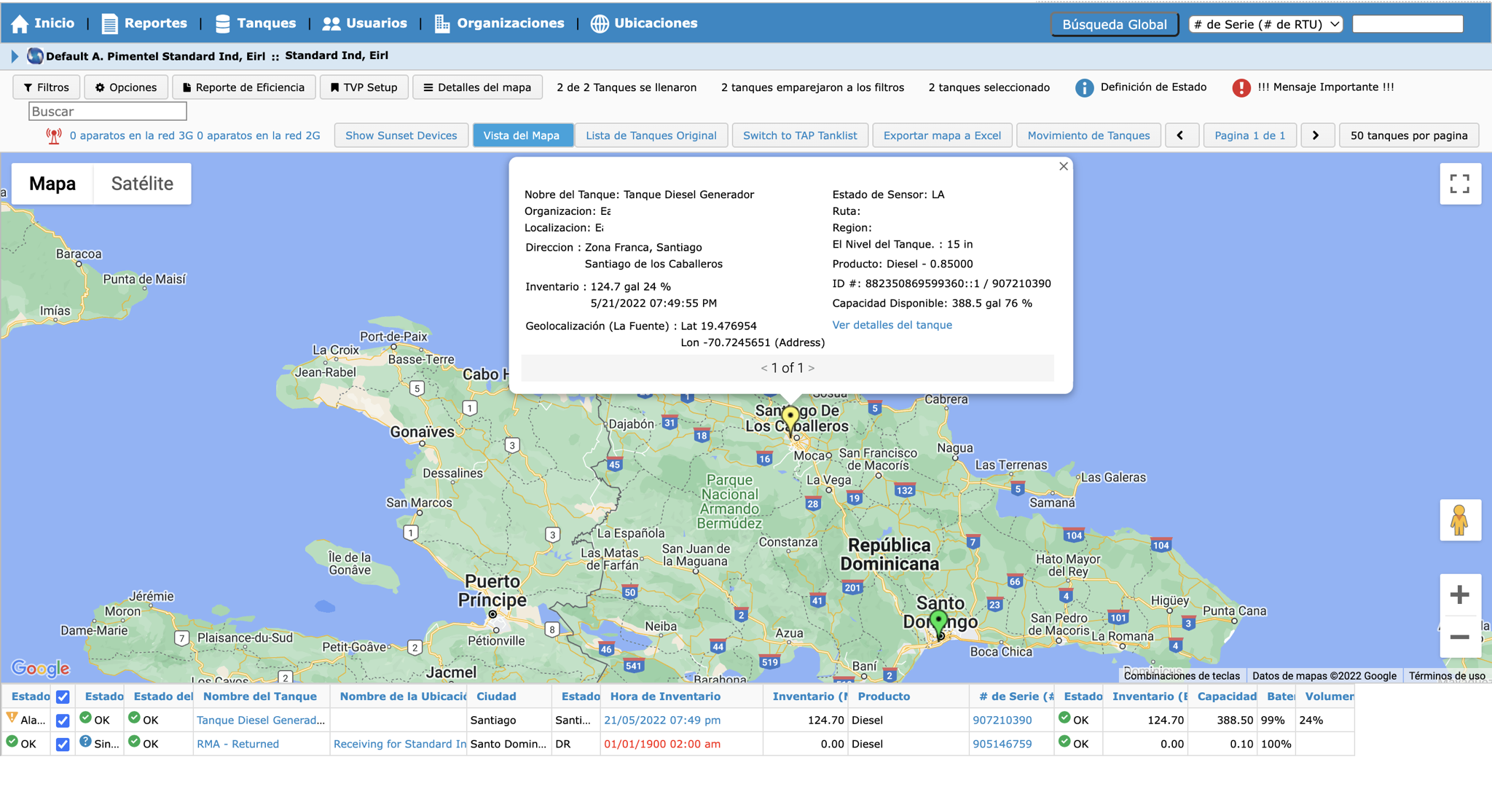The width and height of the screenshot is (1492, 797).
Task: Open serial number 905146759 link
Action: [x=1002, y=745]
